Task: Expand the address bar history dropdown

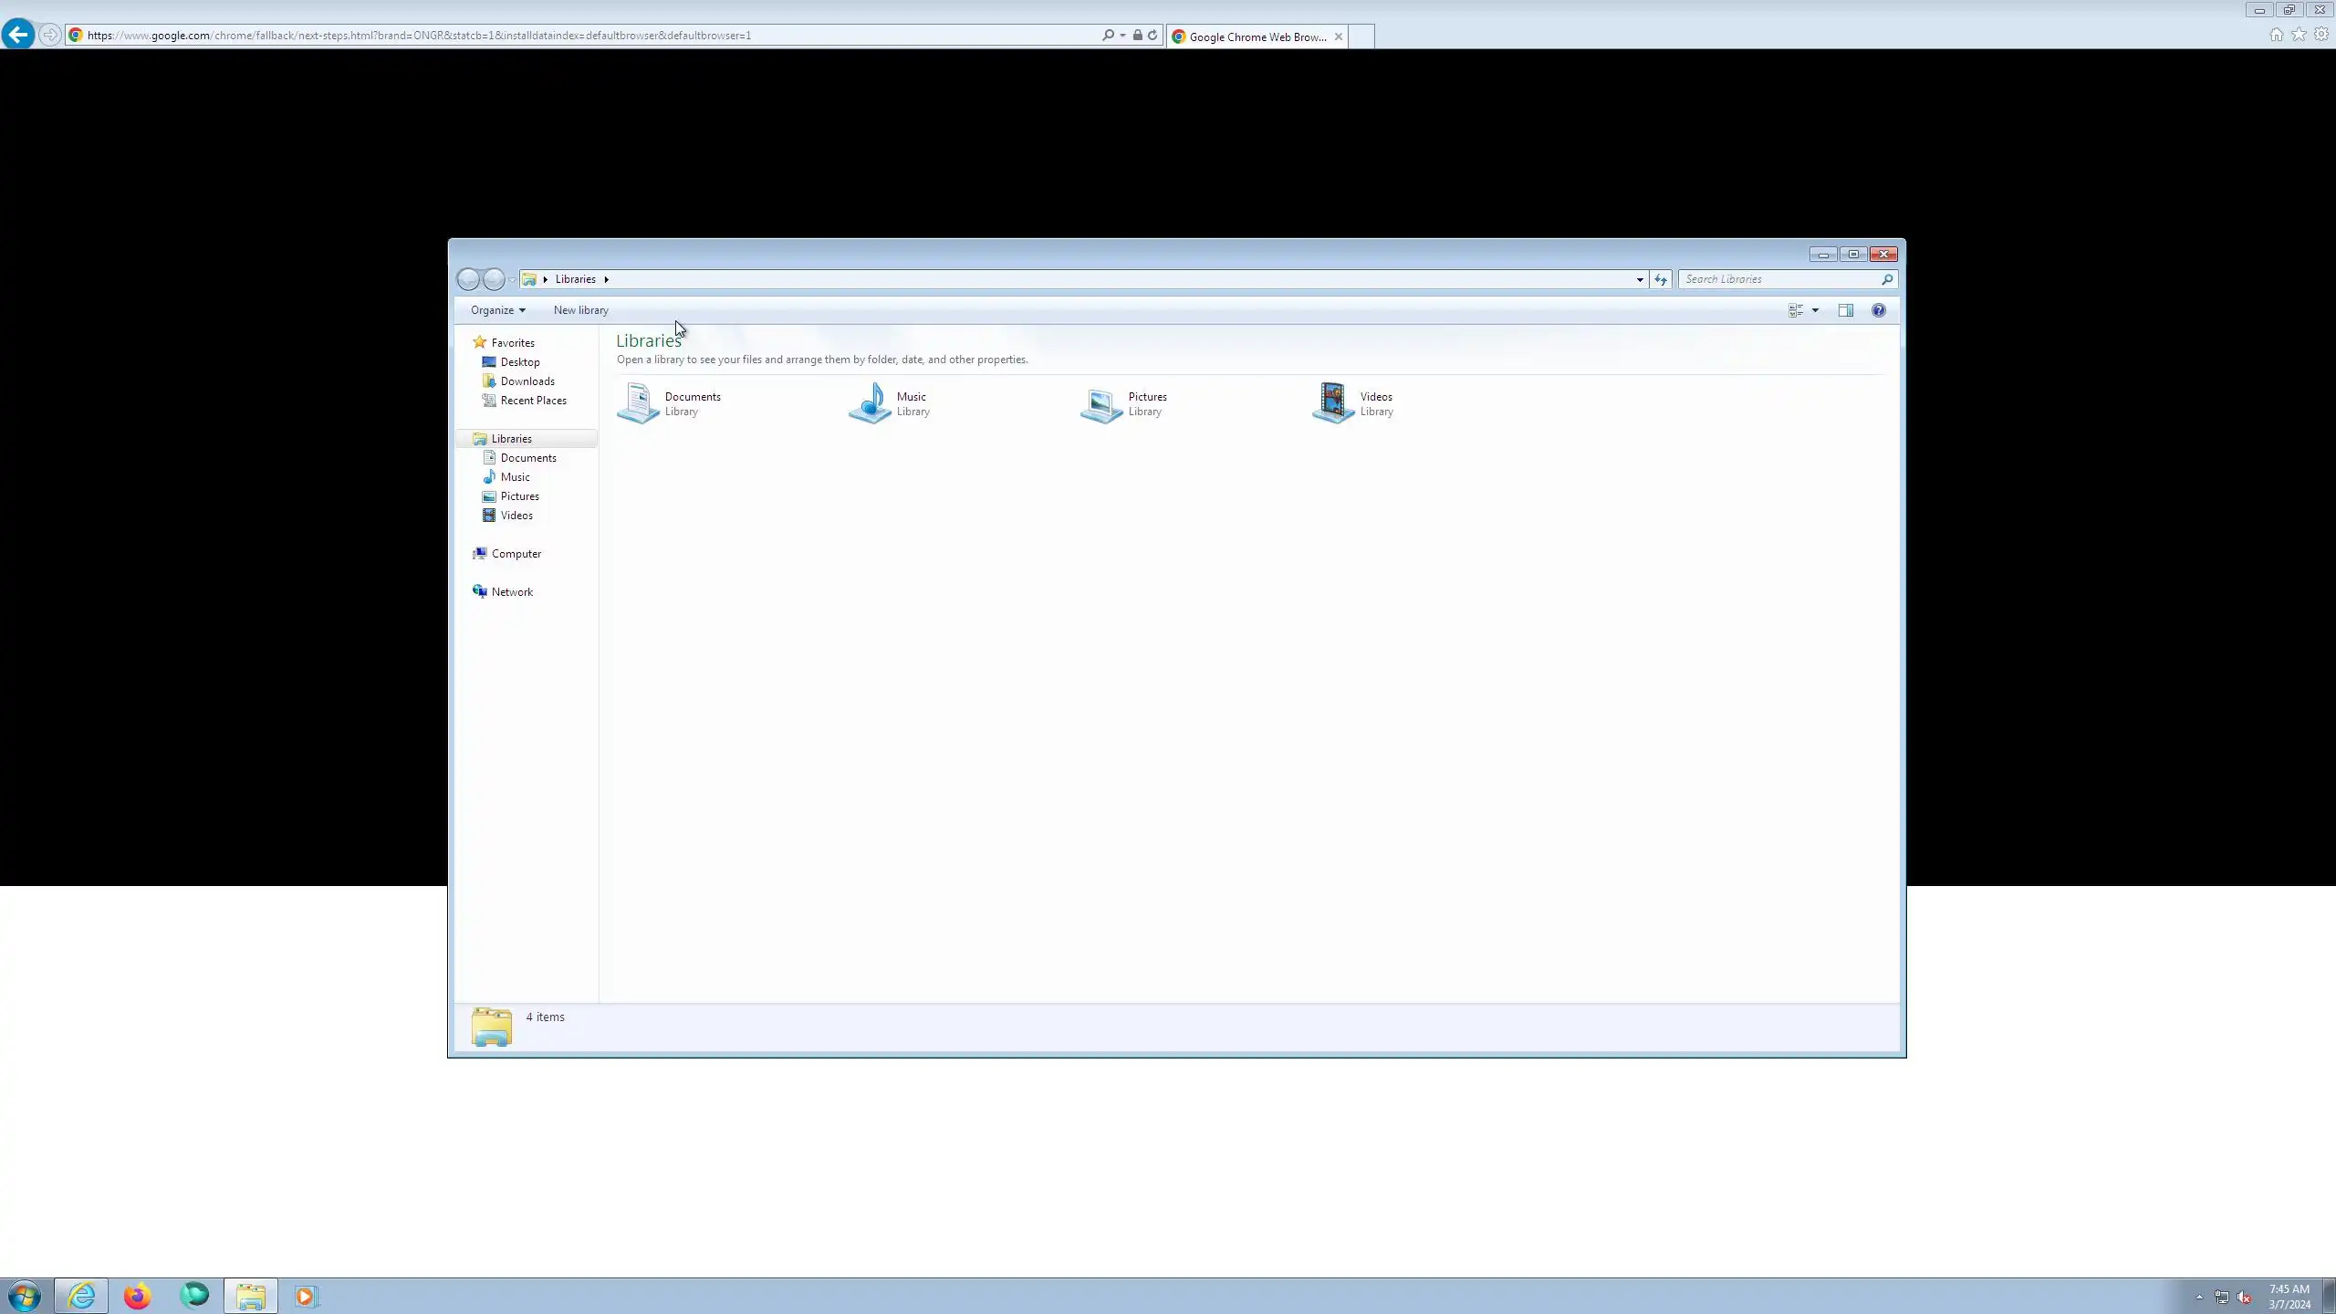Action: [x=1640, y=279]
